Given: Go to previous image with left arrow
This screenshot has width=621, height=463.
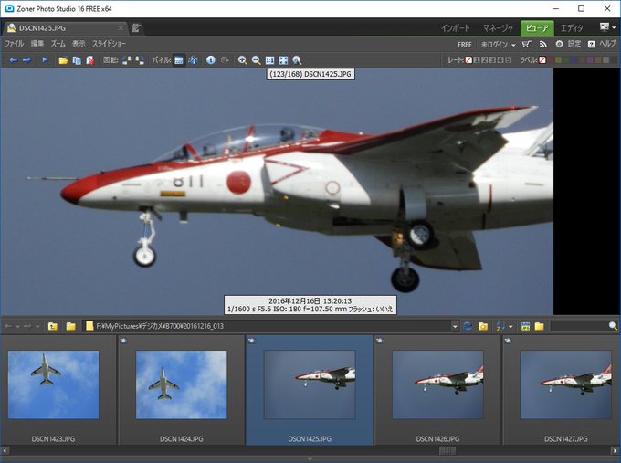Looking at the screenshot, I should (14, 60).
